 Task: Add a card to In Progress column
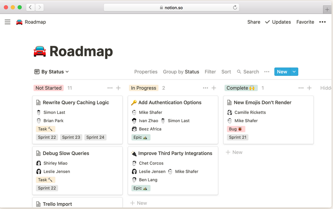click(214, 88)
